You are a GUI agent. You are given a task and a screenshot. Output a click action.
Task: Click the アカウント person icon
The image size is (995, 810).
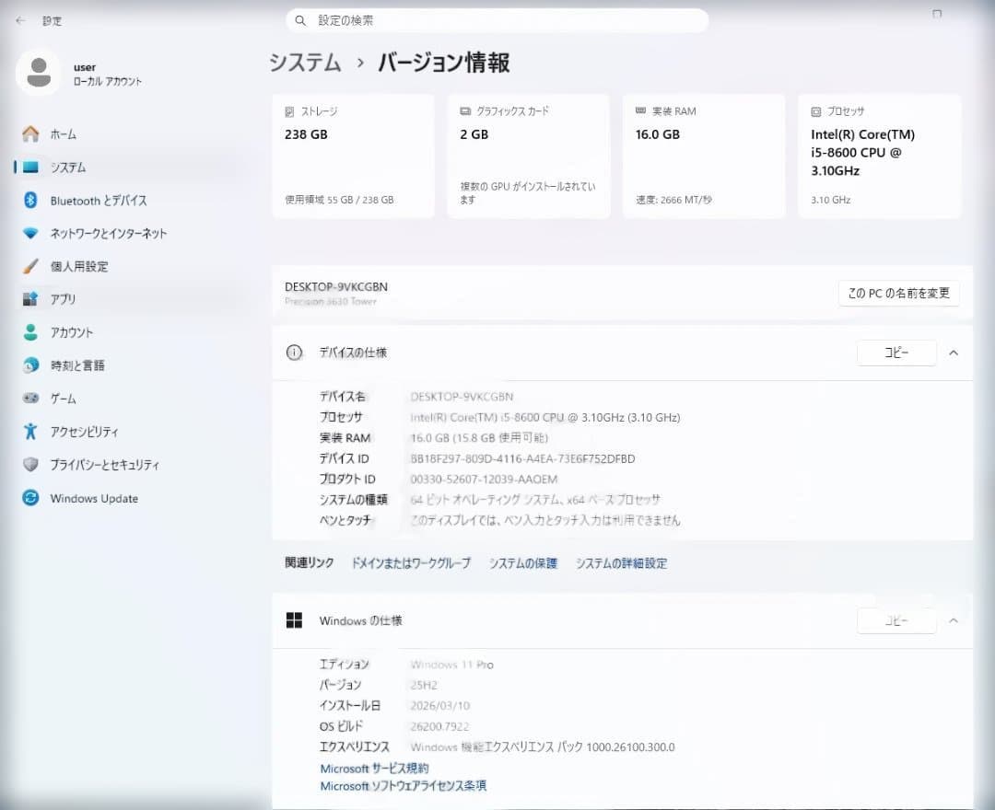click(x=30, y=332)
